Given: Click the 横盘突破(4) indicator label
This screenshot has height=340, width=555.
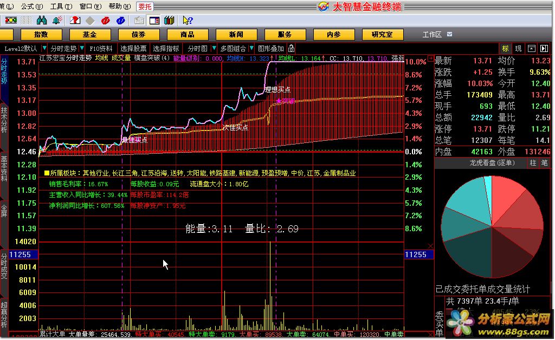Looking at the screenshot, I should click(152, 58).
